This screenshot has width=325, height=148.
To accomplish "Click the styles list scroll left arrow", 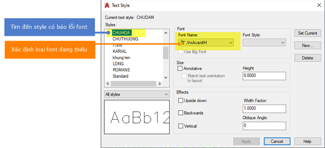I will tap(108, 84).
